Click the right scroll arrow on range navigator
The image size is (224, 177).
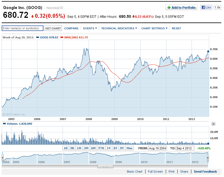pyautogui.click(x=208, y=158)
